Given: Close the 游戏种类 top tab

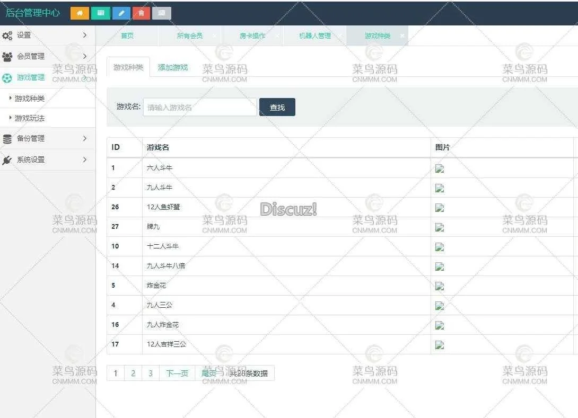Looking at the screenshot, I should (402, 36).
